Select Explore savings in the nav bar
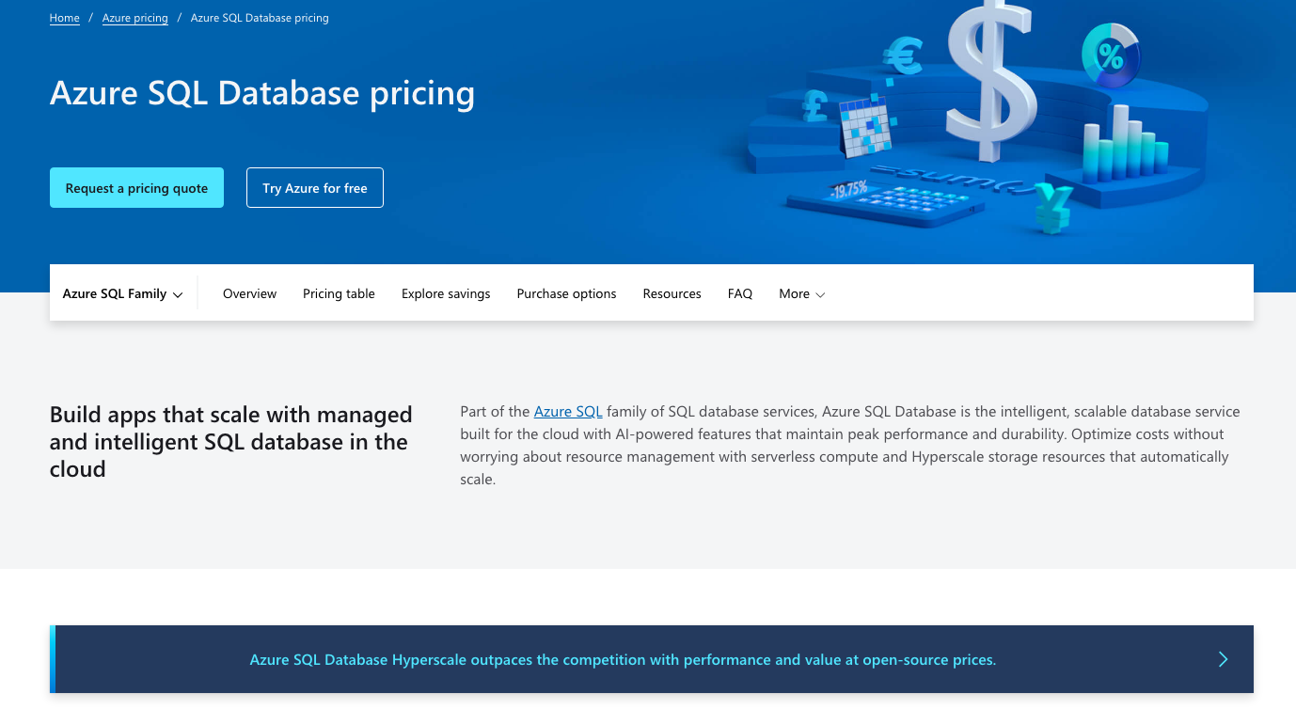 (446, 293)
